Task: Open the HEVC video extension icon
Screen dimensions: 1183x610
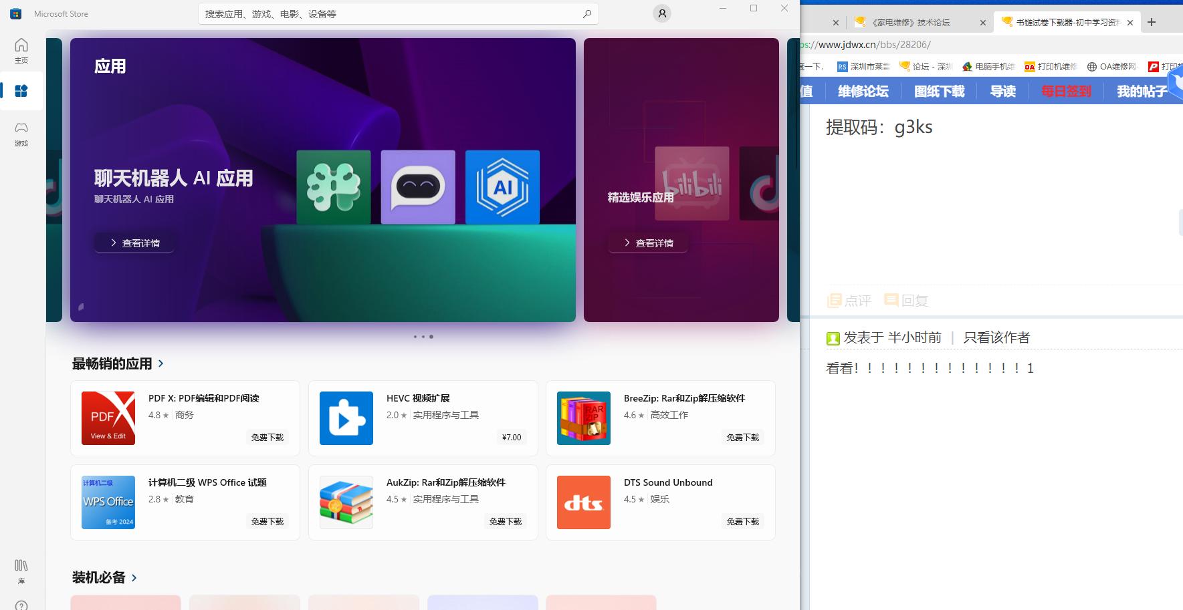Action: click(x=346, y=418)
